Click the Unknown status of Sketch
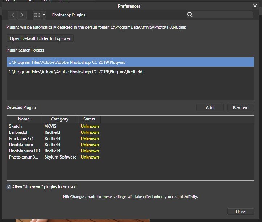This screenshot has width=262, height=222. tap(90, 126)
